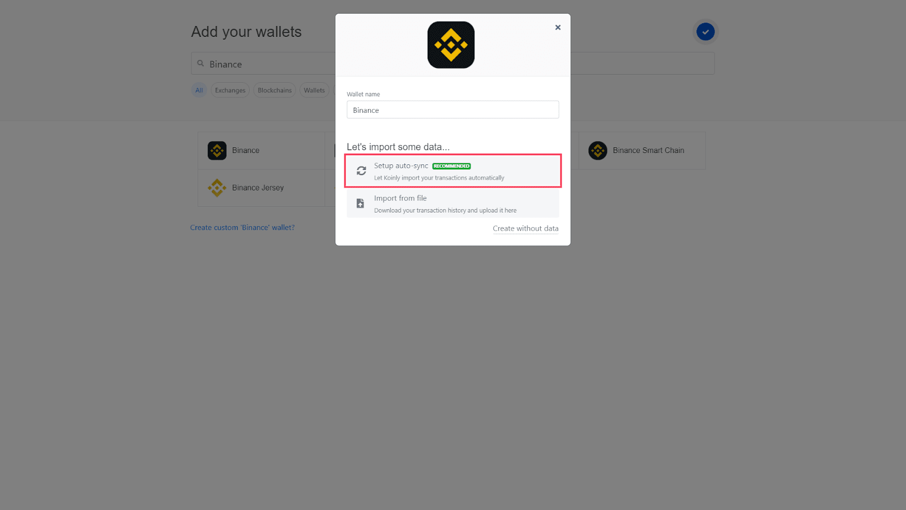Select the Exchanges filter tab

tap(230, 90)
